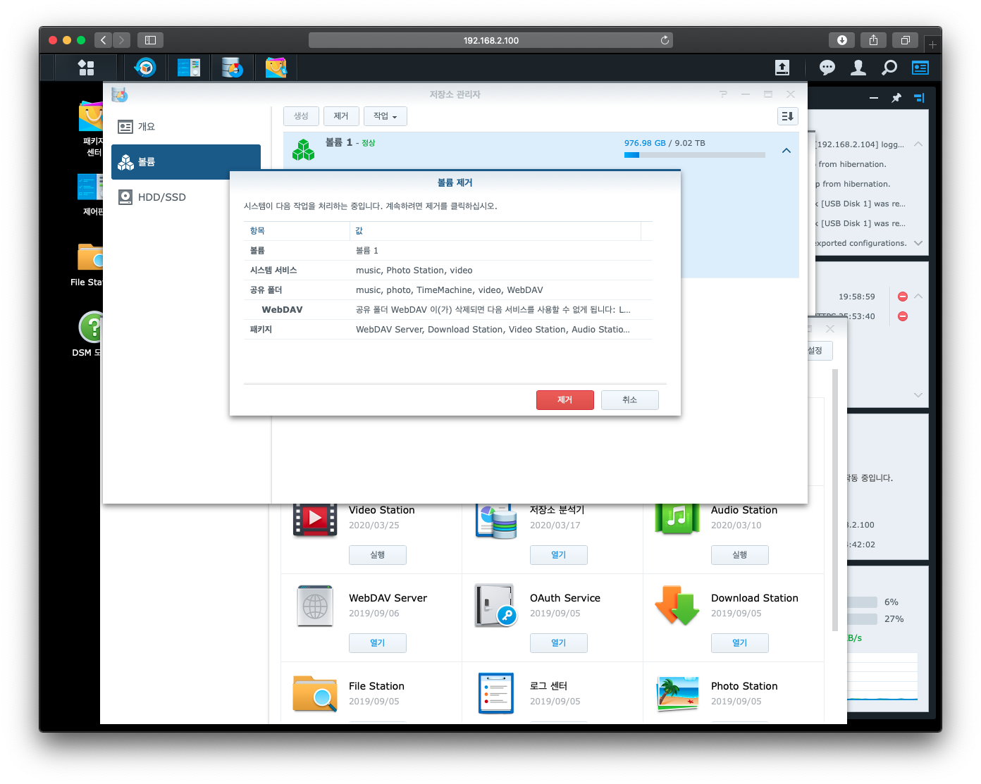The width and height of the screenshot is (981, 784).
Task: Select the WebDAV shared folder row
Action: coord(448,310)
